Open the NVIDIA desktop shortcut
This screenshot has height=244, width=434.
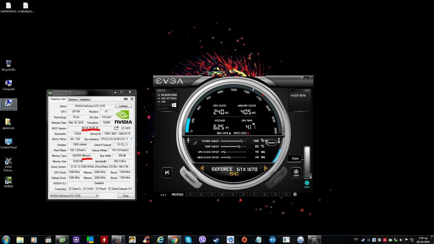(x=9, y=182)
